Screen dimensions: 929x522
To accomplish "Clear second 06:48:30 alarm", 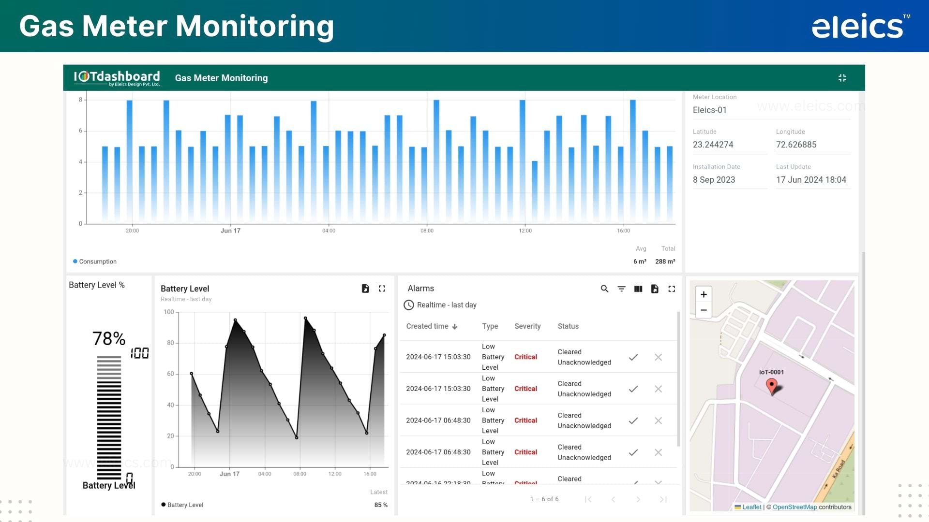I will 658,452.
